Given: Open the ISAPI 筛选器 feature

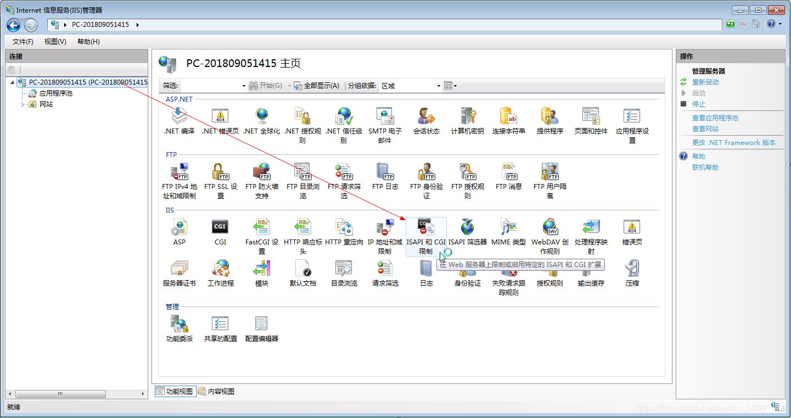Looking at the screenshot, I should (x=468, y=232).
